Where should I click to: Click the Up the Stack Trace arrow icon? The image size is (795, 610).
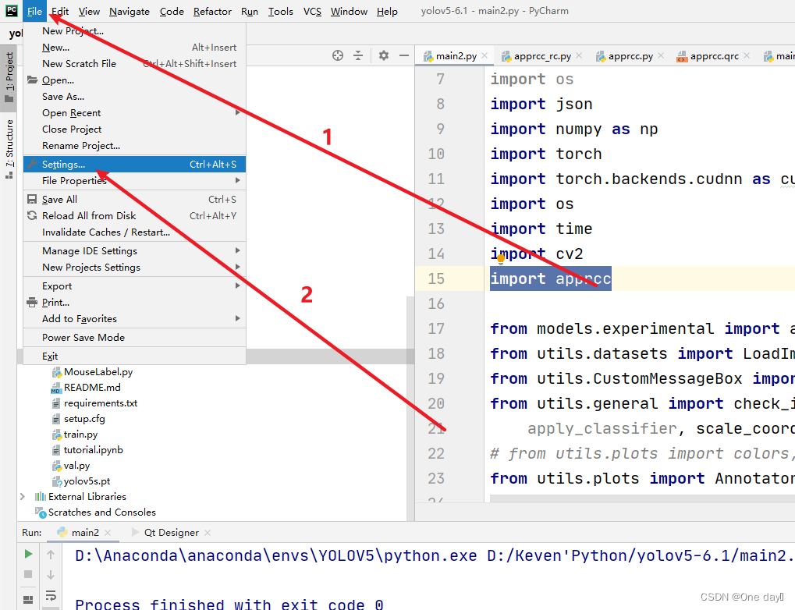pos(51,555)
